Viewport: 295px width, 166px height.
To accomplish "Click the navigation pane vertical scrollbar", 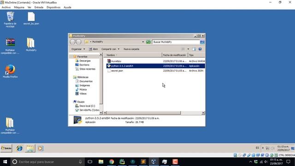I will [x=101, y=80].
